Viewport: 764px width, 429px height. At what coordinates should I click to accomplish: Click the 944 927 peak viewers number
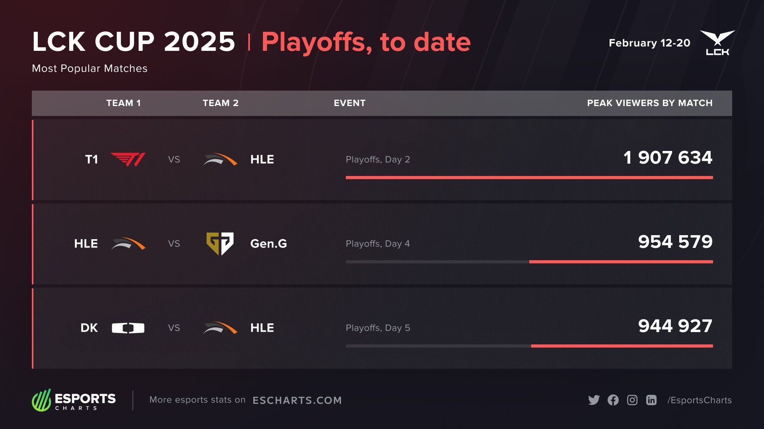(x=675, y=326)
